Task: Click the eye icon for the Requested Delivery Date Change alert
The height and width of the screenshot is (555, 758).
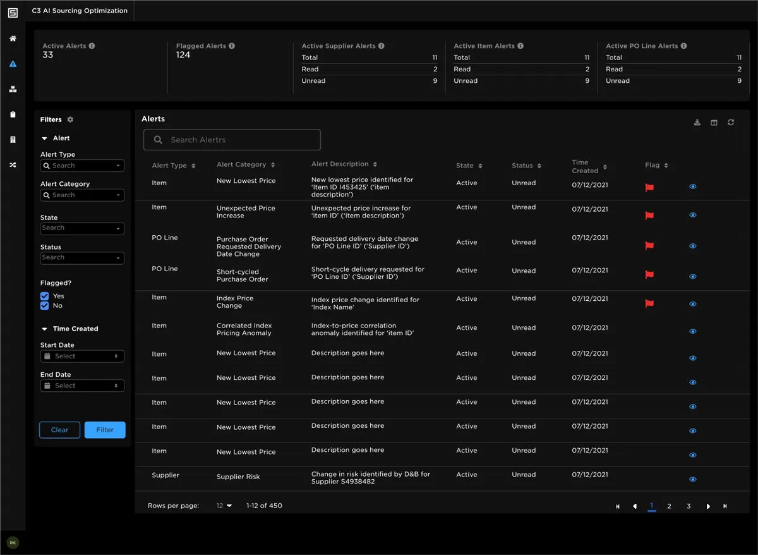Action: pos(693,246)
